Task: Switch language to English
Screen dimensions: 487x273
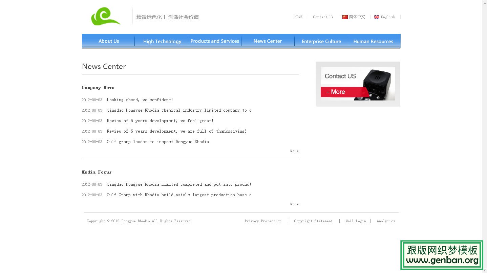Action: pyautogui.click(x=388, y=17)
